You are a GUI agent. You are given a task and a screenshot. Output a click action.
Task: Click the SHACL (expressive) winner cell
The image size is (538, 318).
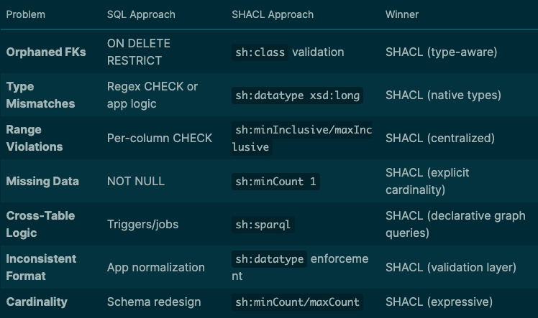439,302
